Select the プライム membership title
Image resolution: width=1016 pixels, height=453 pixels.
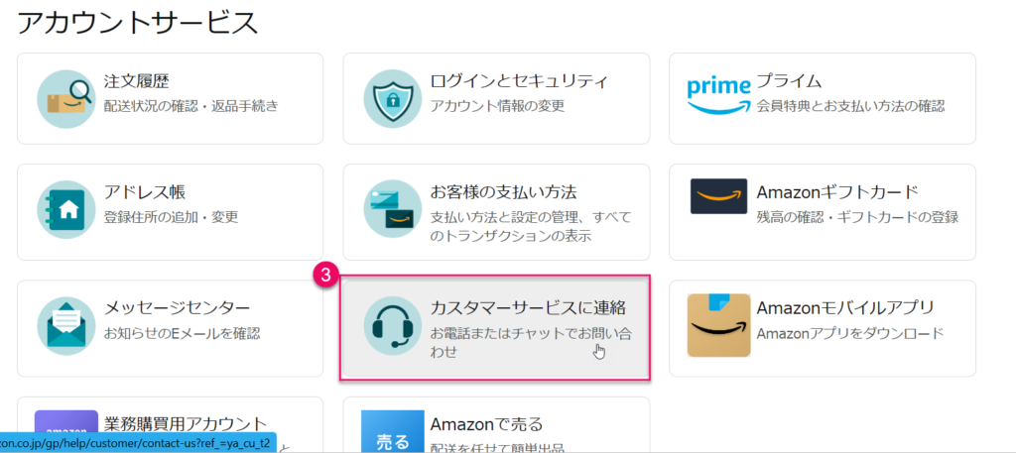coord(789,81)
